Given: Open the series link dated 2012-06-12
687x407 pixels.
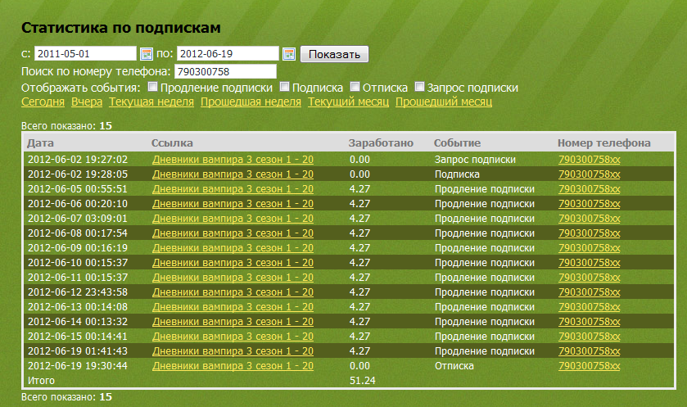Looking at the screenshot, I should [x=233, y=292].
